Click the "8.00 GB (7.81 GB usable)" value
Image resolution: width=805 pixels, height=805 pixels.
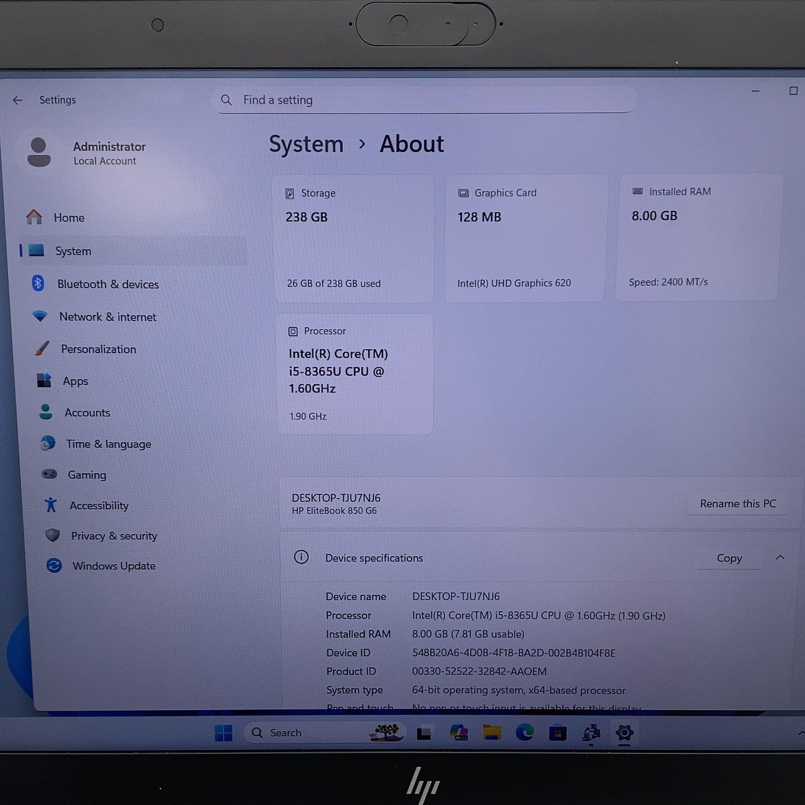tap(468, 634)
